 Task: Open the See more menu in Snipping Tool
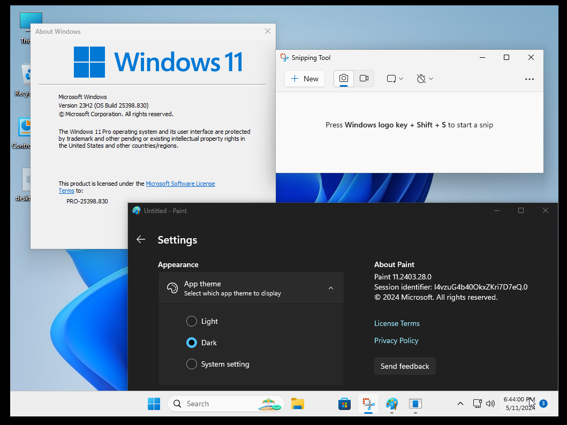[530, 79]
